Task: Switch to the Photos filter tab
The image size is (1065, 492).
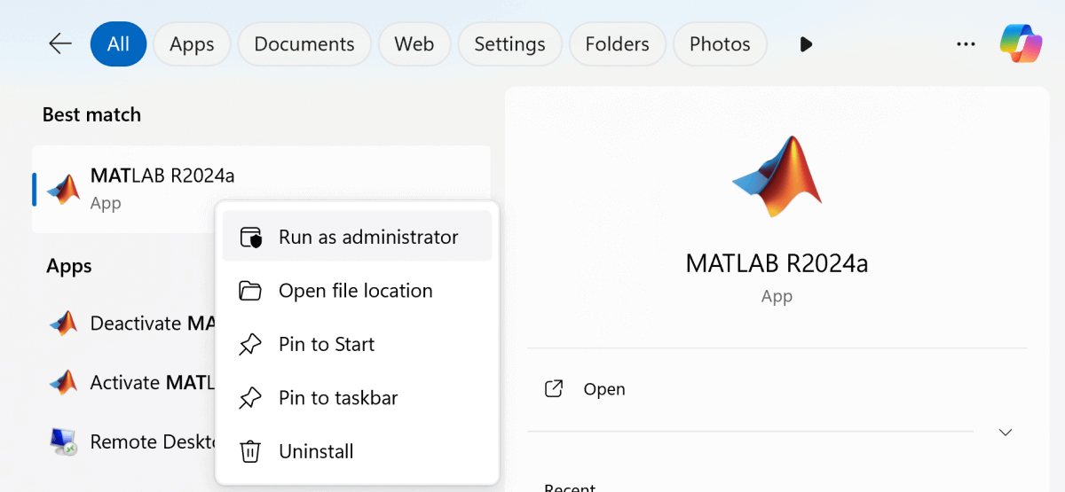Action: (720, 43)
